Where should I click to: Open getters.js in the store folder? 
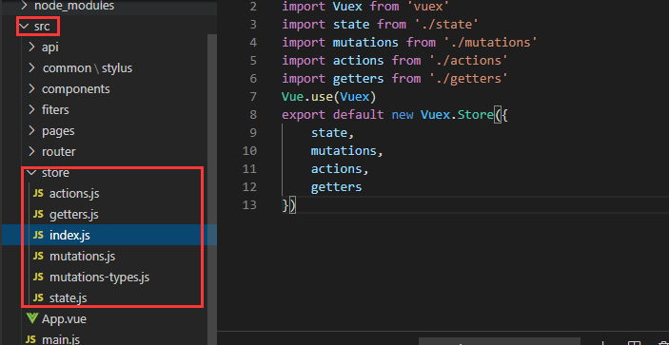(x=74, y=215)
